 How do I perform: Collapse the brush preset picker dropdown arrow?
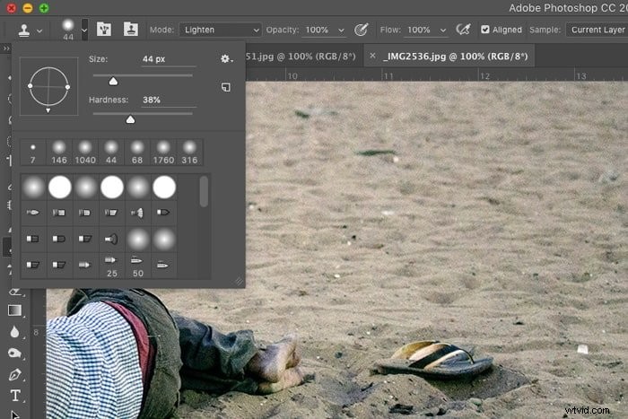tap(84, 30)
